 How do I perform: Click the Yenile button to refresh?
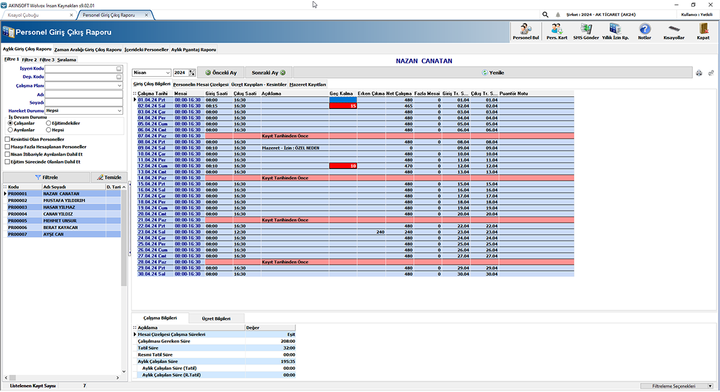pos(493,72)
